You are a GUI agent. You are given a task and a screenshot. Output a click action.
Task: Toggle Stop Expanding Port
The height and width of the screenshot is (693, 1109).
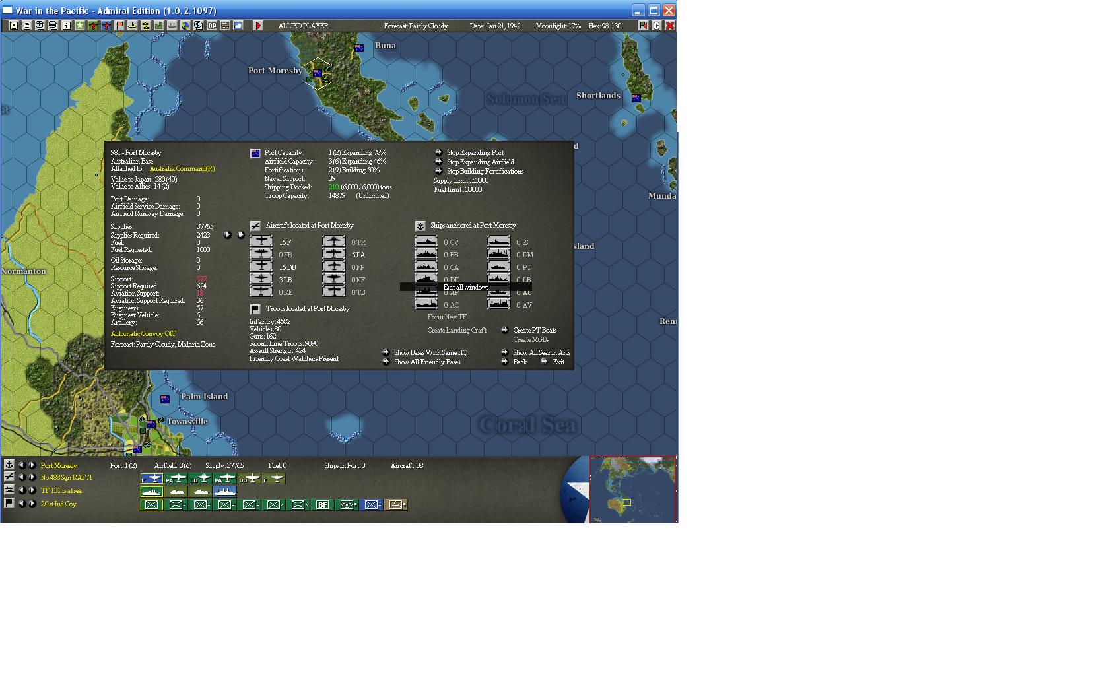pyautogui.click(x=476, y=152)
